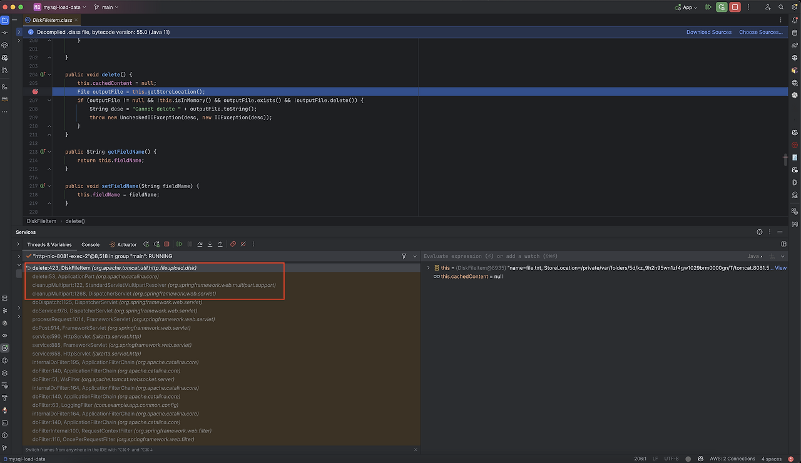
Task: Expand the 'this' DiskFileItem variable node
Action: (x=428, y=268)
